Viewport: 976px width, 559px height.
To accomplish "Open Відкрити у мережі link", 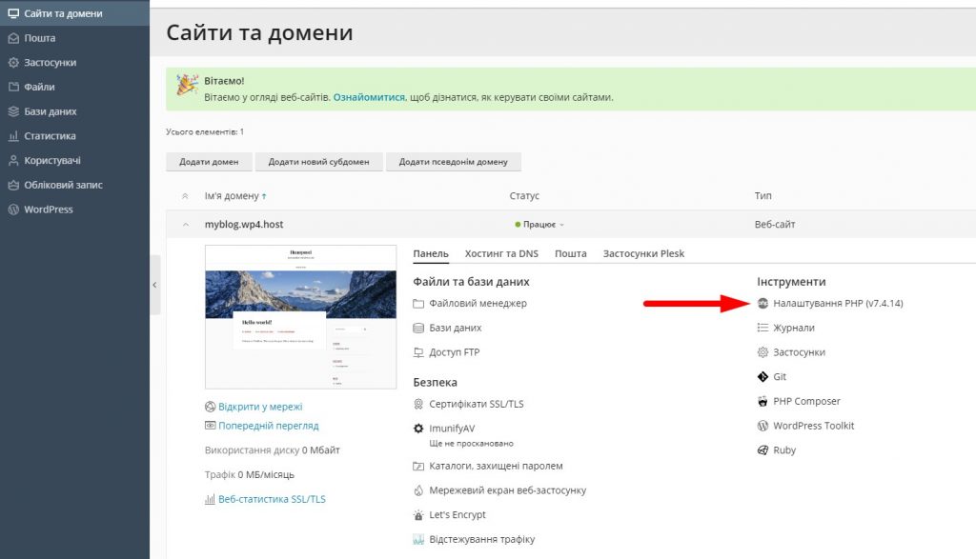I will pos(260,407).
